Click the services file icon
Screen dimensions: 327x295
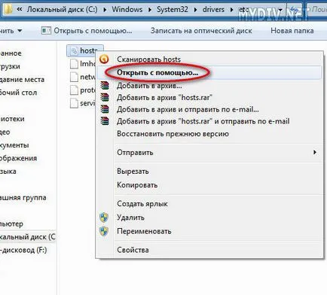point(74,103)
